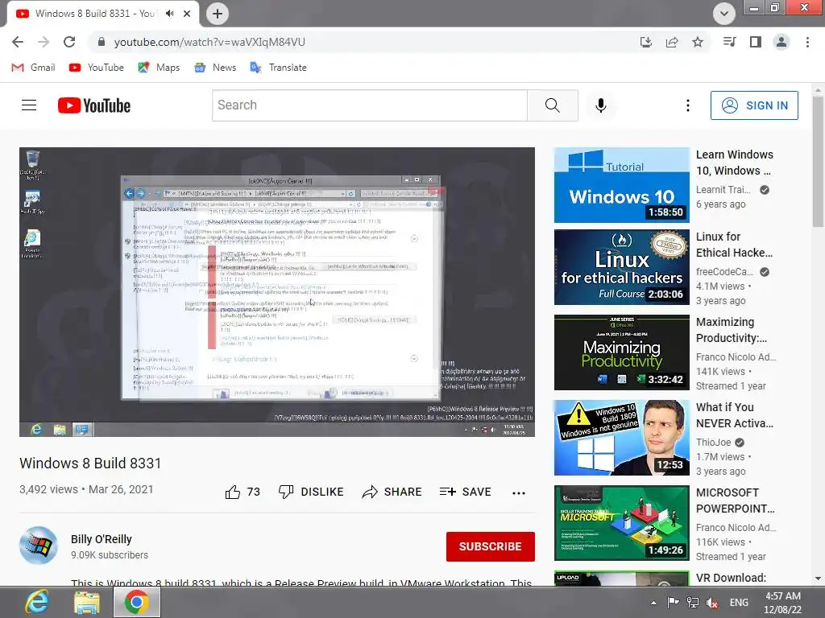Click the taskbar clock 4:57 AM
This screenshot has width=825, height=618.
point(783,603)
